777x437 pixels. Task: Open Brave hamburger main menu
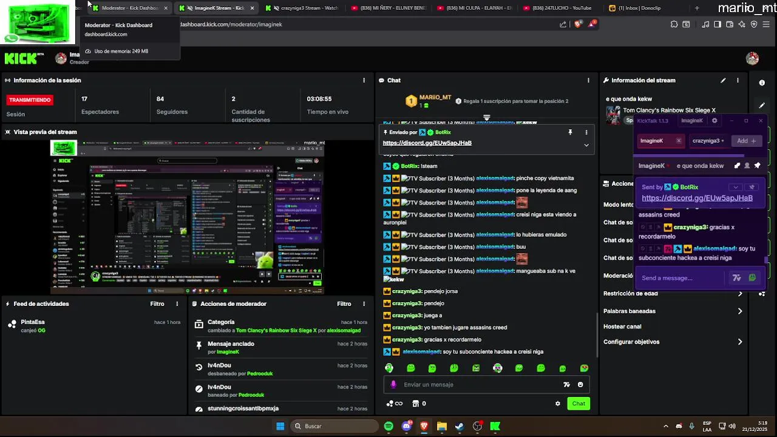(x=767, y=24)
